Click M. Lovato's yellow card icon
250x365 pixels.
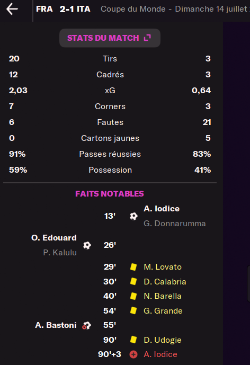[x=133, y=267]
